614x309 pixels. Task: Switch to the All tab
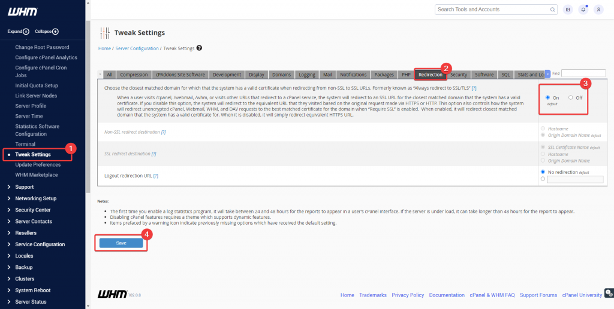[x=110, y=75]
